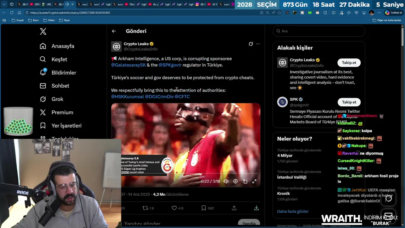
Task: Open the Sohbet et Copilot button
Action: point(393,13)
